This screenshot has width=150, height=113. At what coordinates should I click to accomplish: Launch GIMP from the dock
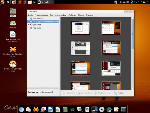coord(72,109)
